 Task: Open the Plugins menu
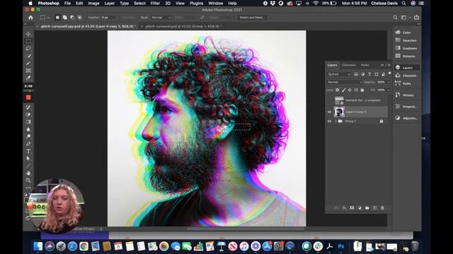pyautogui.click(x=196, y=3)
